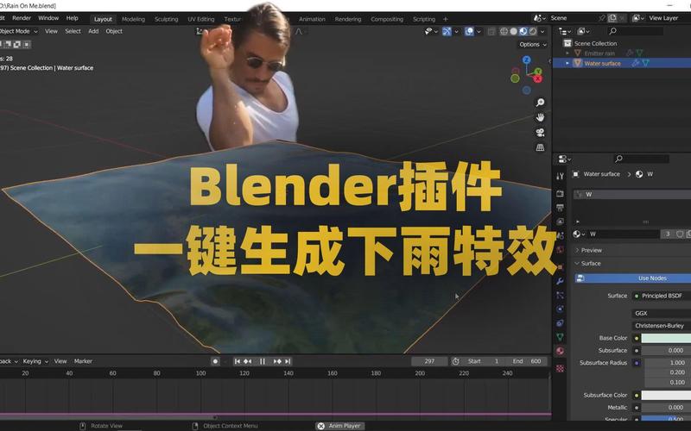Open the Help menu
This screenshot has width=691, height=431.
pyautogui.click(x=73, y=18)
